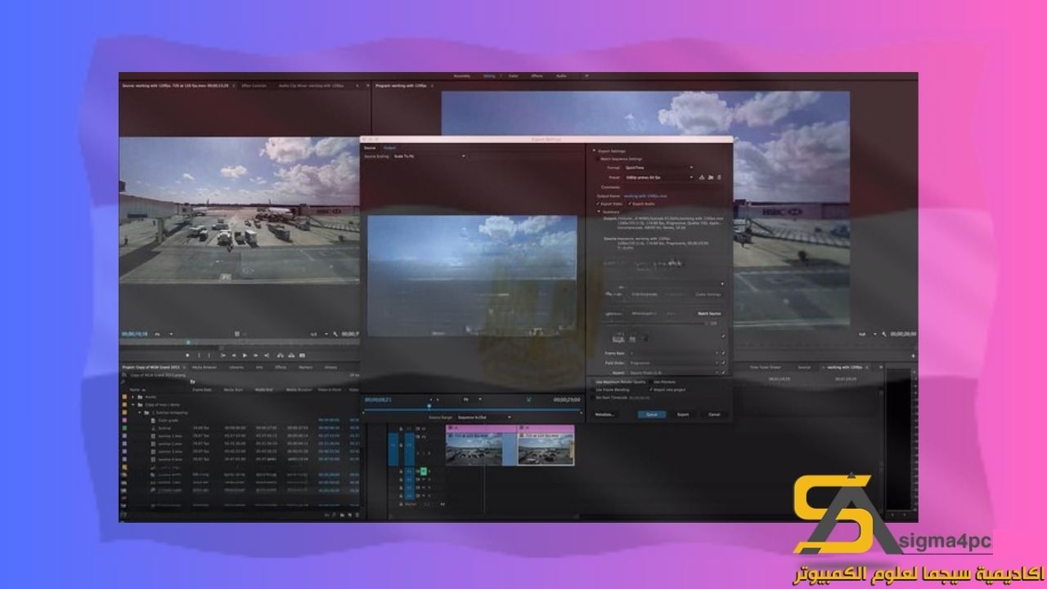Click the Export Frame camera icon in Source monitor
The height and width of the screenshot is (589, 1047).
point(302,355)
